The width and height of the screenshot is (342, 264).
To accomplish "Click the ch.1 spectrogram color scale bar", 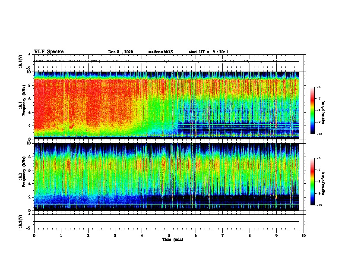I will tap(313, 110).
